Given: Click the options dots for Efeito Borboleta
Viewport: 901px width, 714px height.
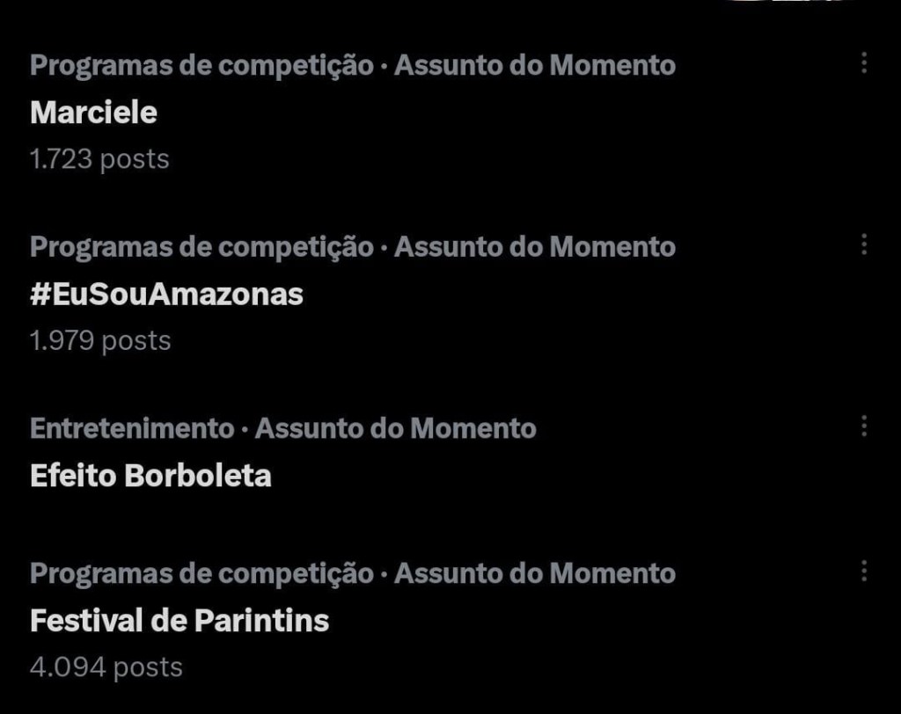Looking at the screenshot, I should click(864, 426).
